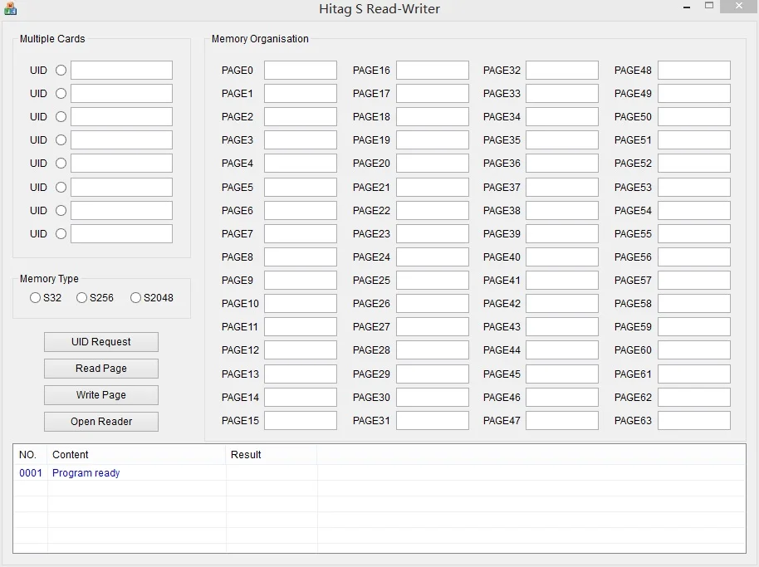
Task: Focus the first UID text field
Action: click(121, 71)
